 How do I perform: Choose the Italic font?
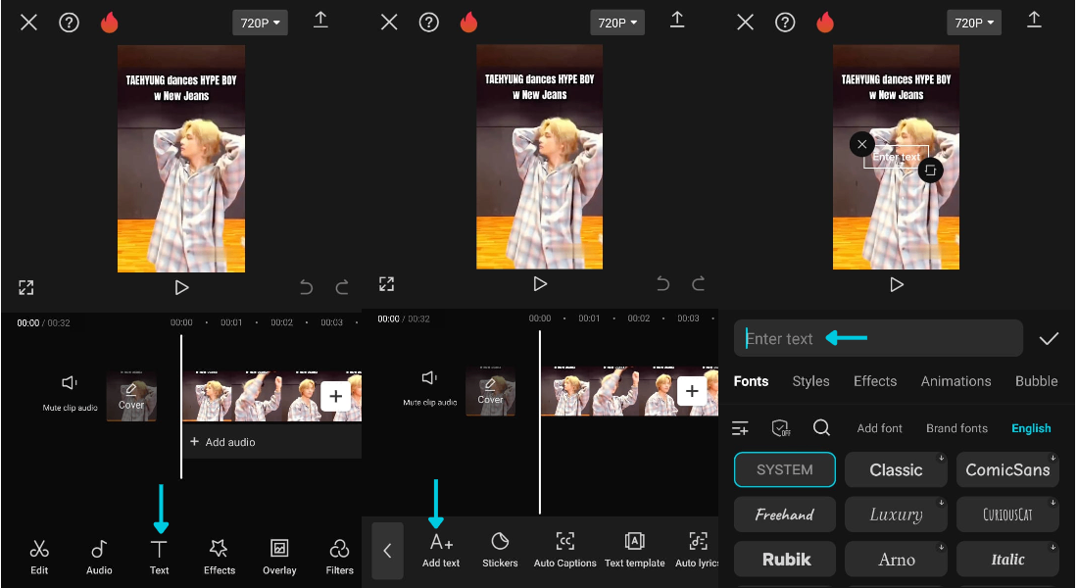[x=1007, y=560]
